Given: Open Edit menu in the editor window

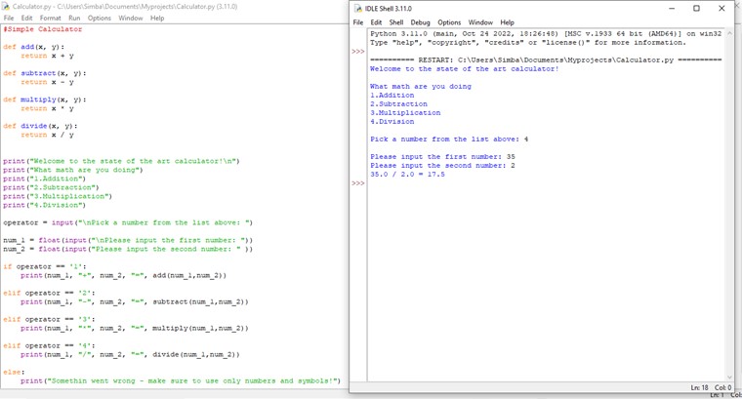Looking at the screenshot, I should (27, 18).
